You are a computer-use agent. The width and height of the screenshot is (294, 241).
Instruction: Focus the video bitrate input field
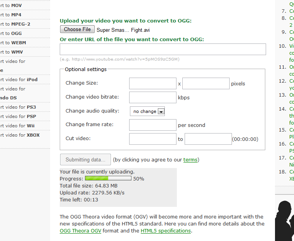[x=152, y=97]
